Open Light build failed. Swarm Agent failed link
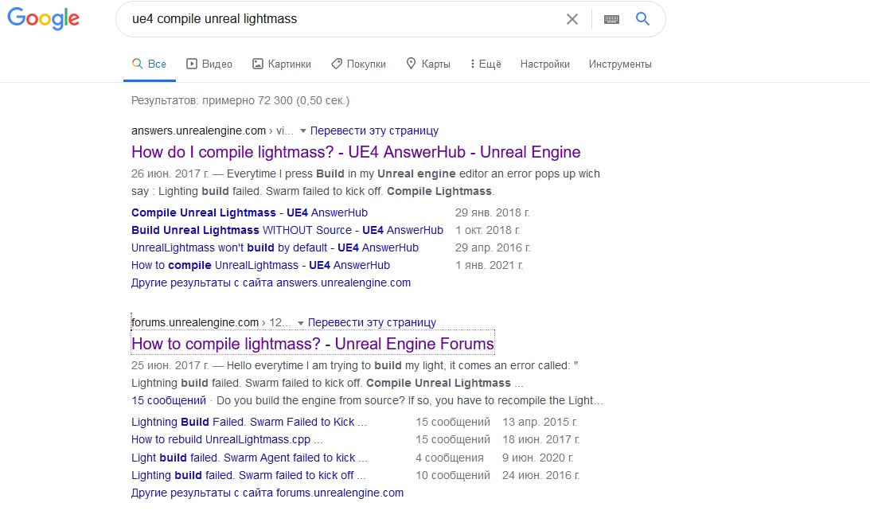This screenshot has width=870, height=530. point(249,458)
